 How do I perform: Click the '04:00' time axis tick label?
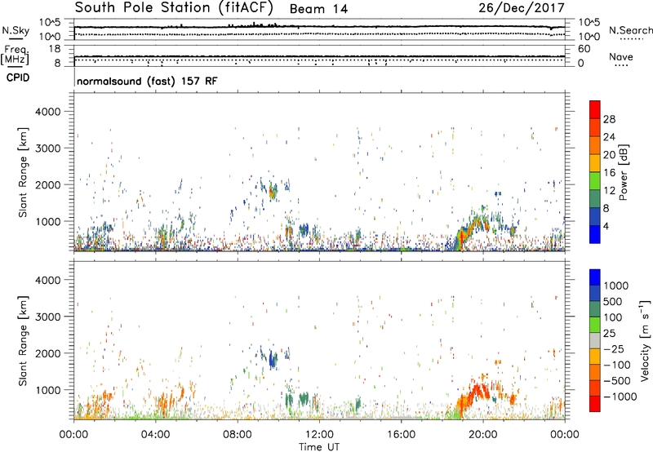pyautogui.click(x=155, y=435)
